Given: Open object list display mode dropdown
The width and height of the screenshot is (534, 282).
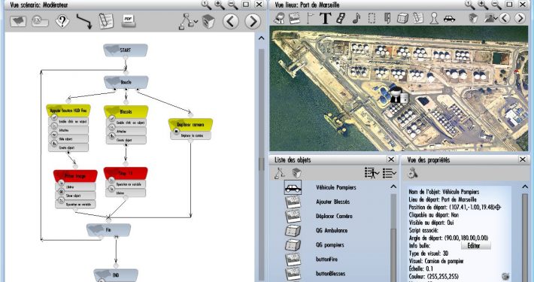Looking at the screenshot, I should point(390,173).
